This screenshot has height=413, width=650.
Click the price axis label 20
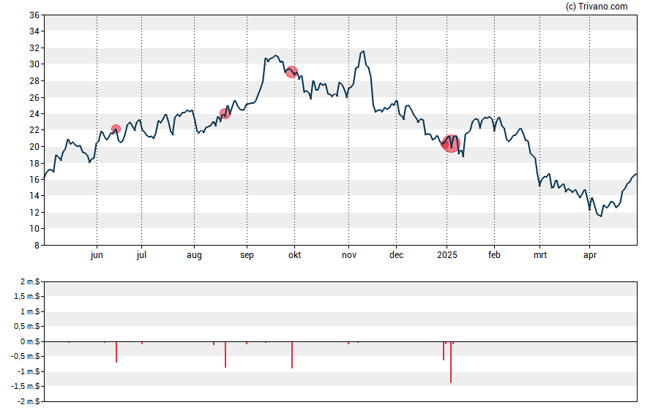point(34,146)
